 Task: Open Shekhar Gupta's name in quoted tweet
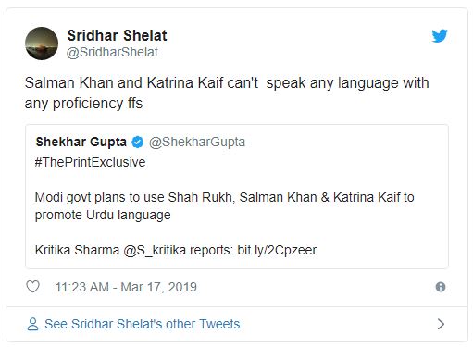coord(81,142)
